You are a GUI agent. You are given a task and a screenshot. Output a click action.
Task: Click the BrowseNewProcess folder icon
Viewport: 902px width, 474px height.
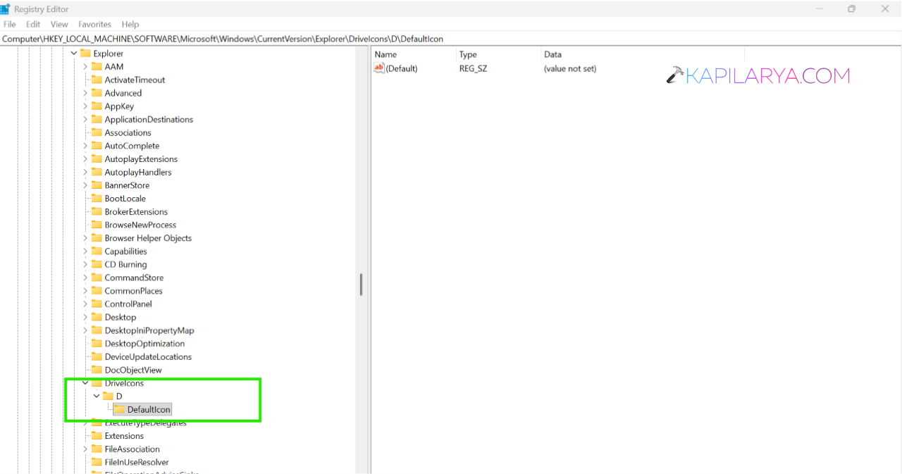[97, 225]
